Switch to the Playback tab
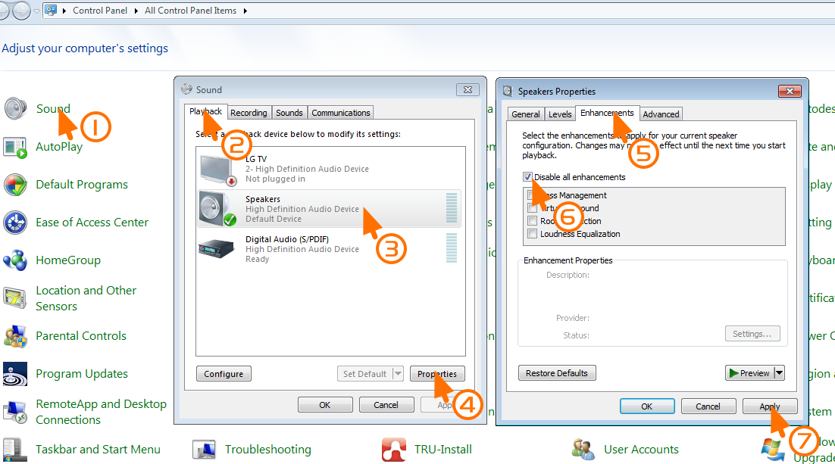 point(205,112)
